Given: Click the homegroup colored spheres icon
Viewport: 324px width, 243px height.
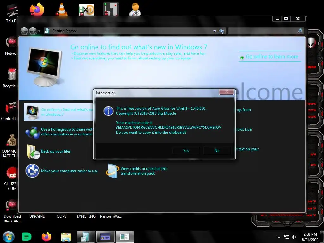Looking at the screenshot, I should tap(33, 132).
